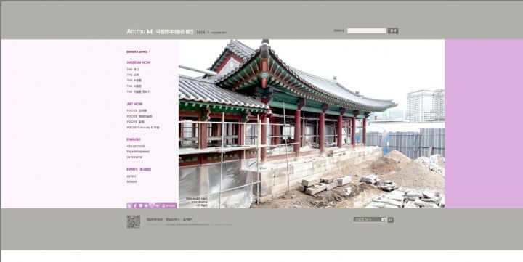The height and width of the screenshot is (262, 523).
Task: Open the BOARD link under EVENT / BOARD
Action: tap(131, 181)
